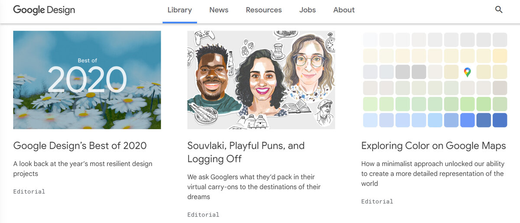Click "We ask Googlers what they'd pack" description
This screenshot has width=520, height=223.
(254, 187)
